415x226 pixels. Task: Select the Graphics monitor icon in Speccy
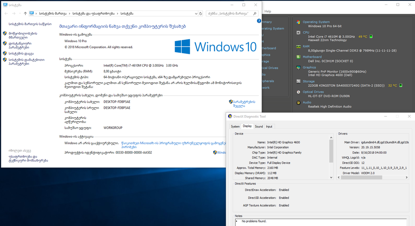coord(299,68)
